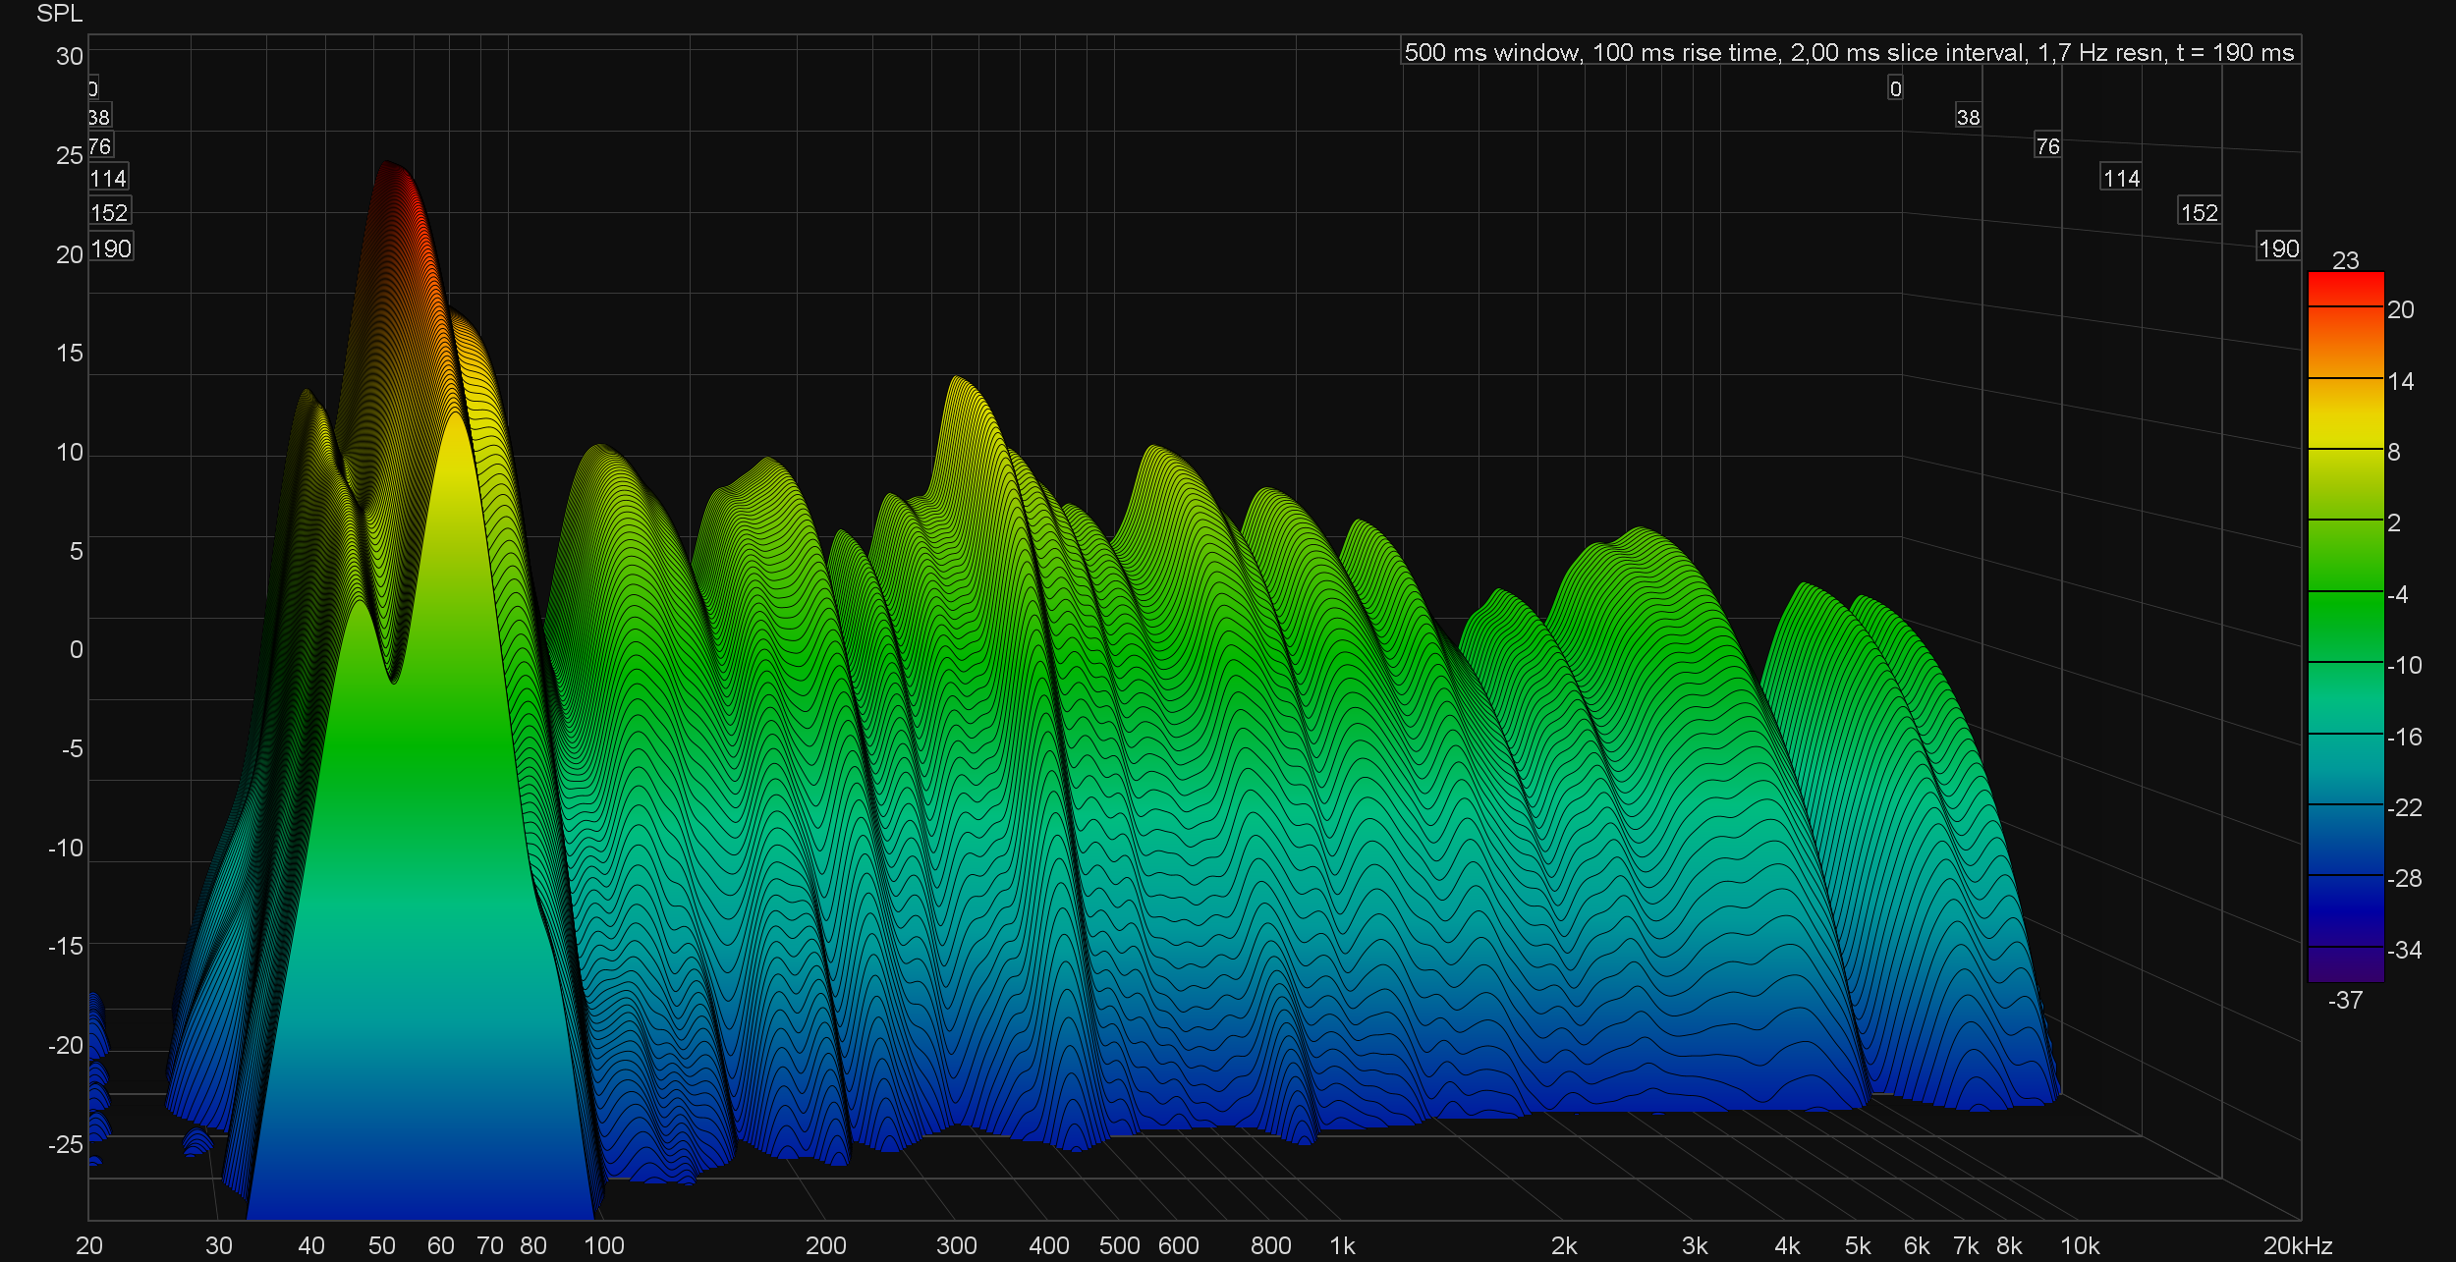2456x1262 pixels.
Task: Click the yellow band of the color scale
Action: click(2345, 422)
